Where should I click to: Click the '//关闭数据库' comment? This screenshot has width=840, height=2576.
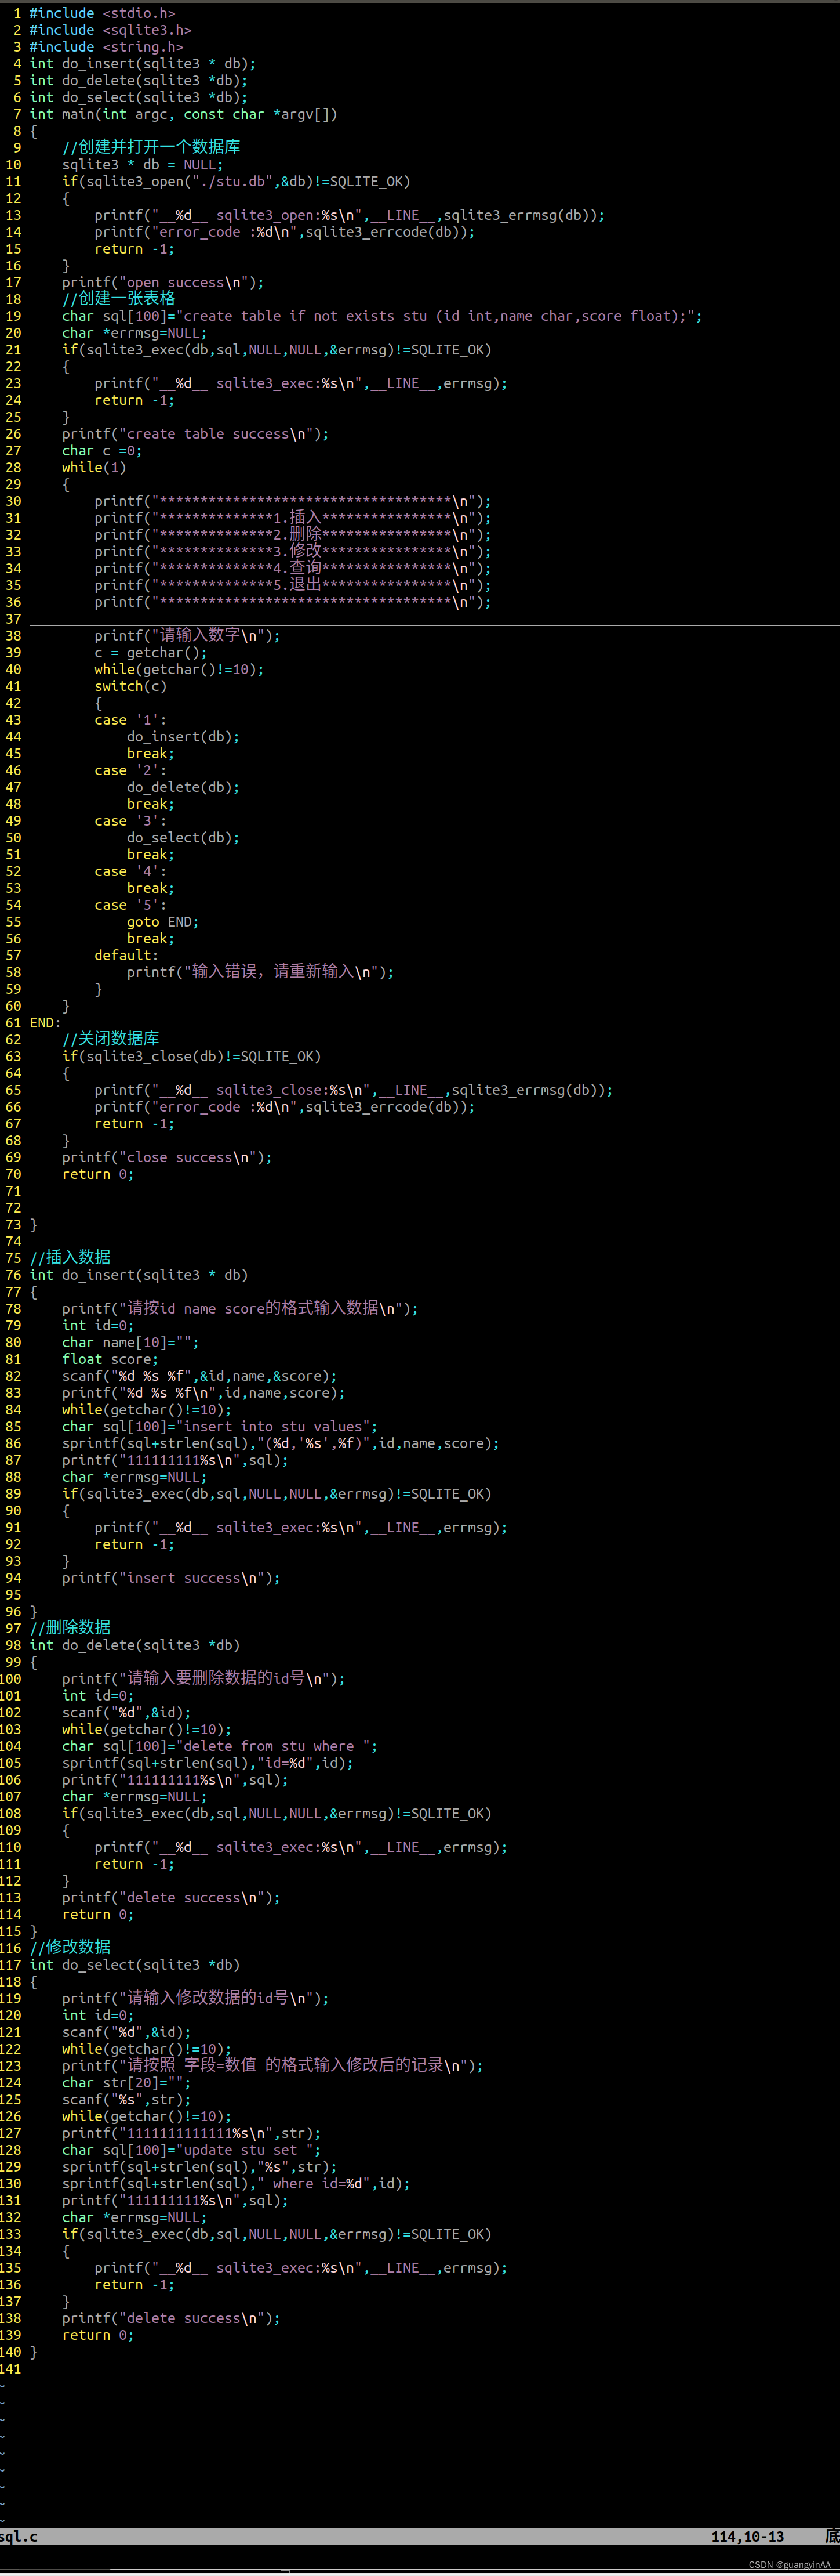coord(111,1039)
